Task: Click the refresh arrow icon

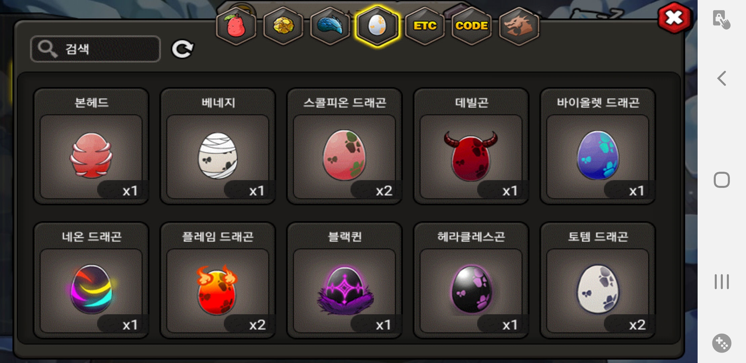Action: coord(182,49)
